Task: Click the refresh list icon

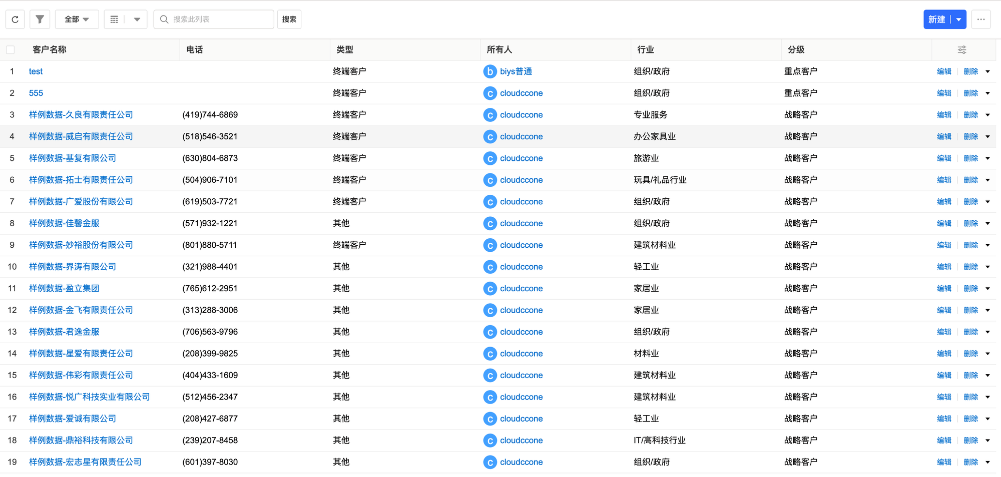Action: 15,19
